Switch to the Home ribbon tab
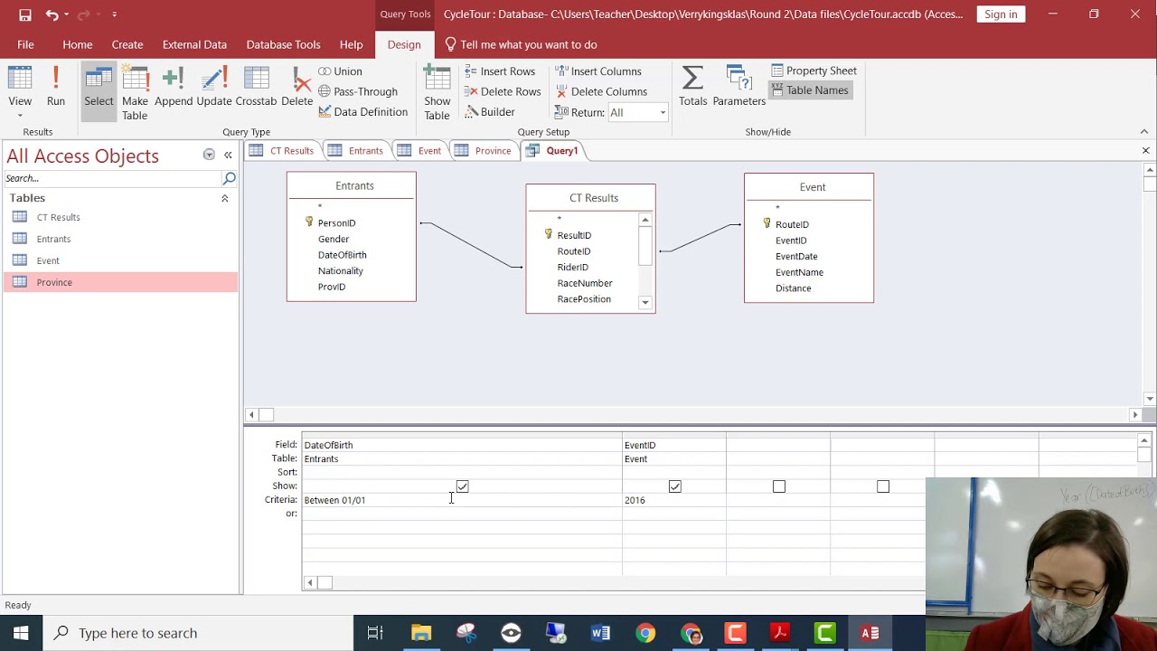Image resolution: width=1157 pixels, height=651 pixels. [78, 44]
